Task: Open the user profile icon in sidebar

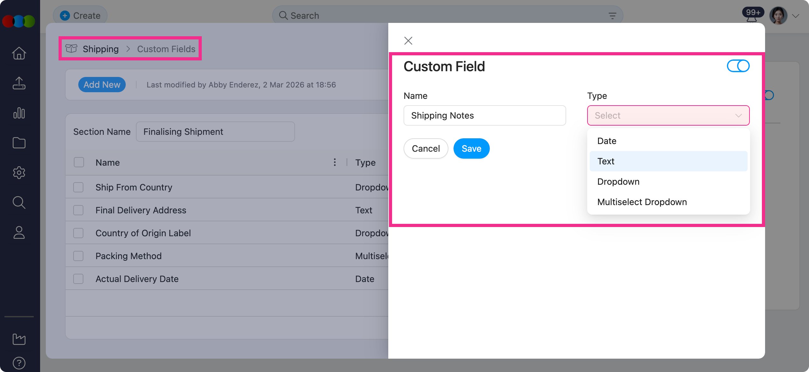Action: click(x=19, y=232)
